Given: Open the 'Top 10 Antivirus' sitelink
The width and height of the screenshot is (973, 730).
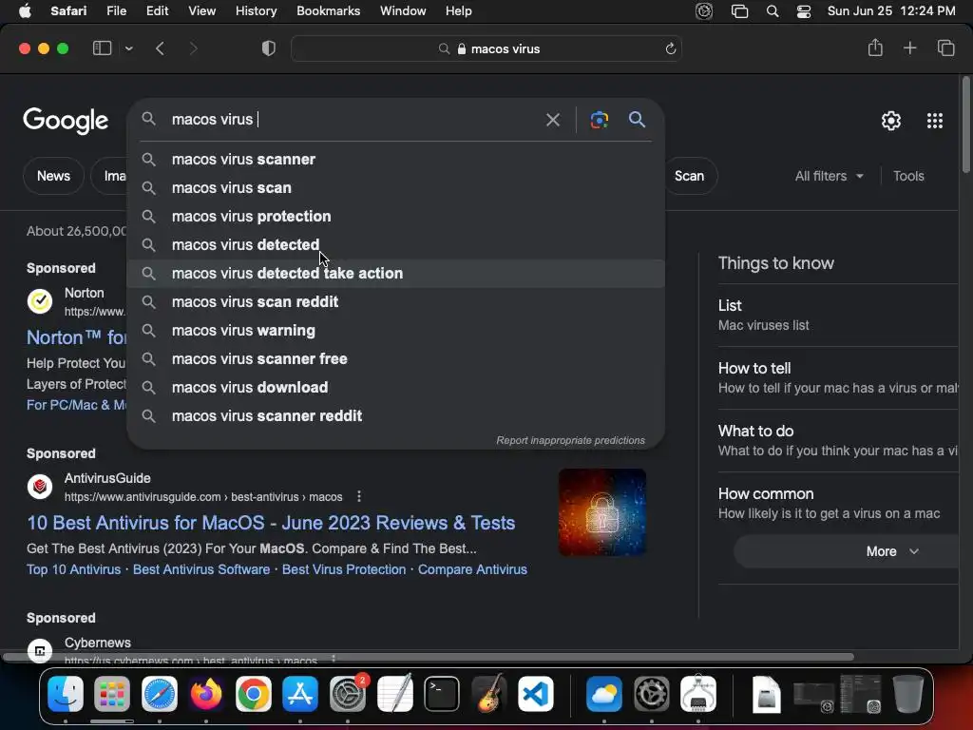Looking at the screenshot, I should pos(74,569).
